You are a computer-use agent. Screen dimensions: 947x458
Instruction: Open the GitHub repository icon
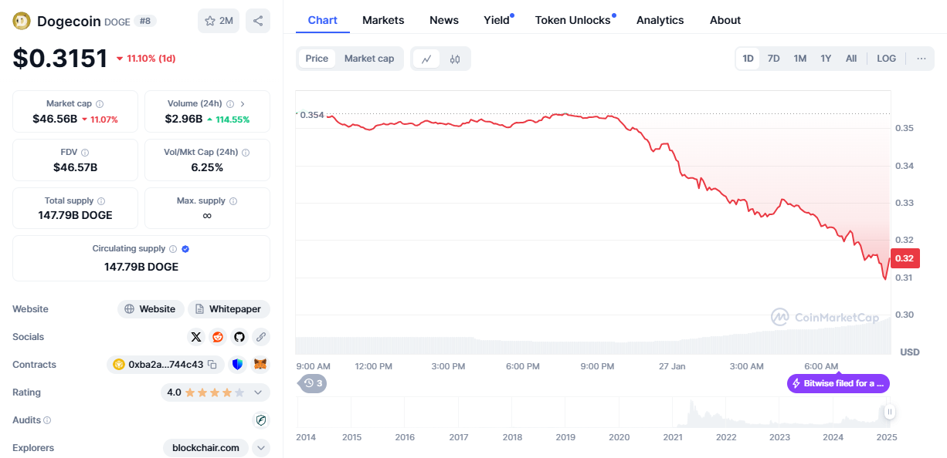tap(239, 337)
